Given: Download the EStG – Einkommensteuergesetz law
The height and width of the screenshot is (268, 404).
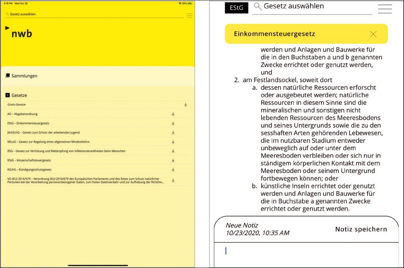Looking at the screenshot, I should click(173, 123).
